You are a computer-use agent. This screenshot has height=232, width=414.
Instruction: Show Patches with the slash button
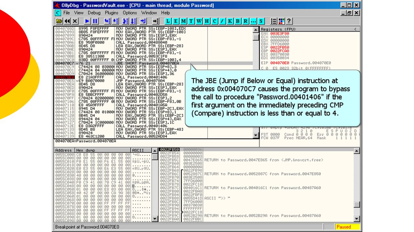click(x=223, y=21)
